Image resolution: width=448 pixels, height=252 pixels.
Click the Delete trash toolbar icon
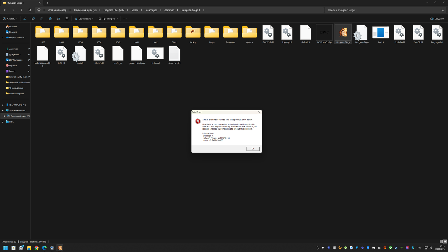coord(67,19)
